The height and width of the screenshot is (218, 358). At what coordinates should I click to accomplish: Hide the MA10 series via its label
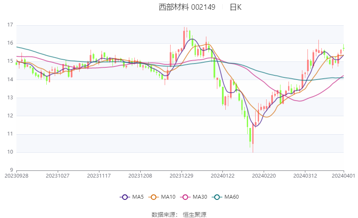coord(168,197)
